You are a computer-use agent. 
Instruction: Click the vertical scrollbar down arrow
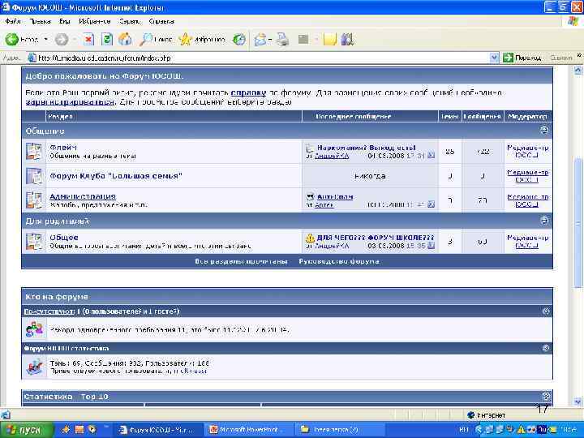[578, 401]
